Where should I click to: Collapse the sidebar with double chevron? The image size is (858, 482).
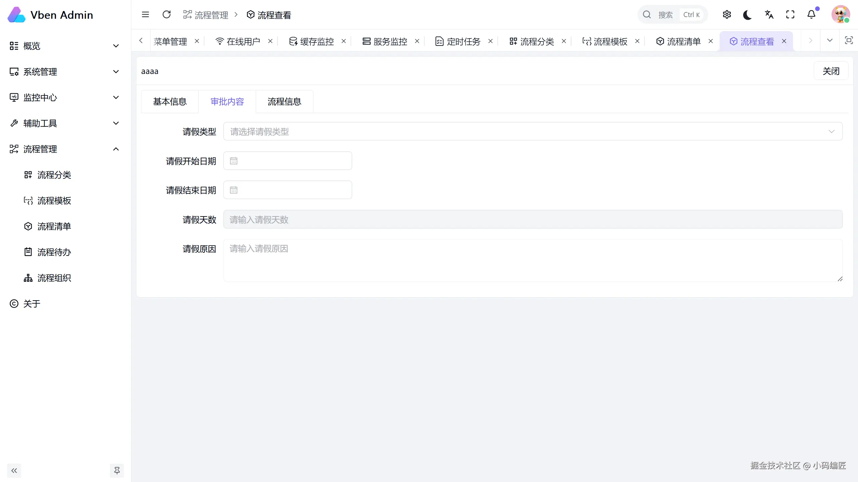point(14,471)
